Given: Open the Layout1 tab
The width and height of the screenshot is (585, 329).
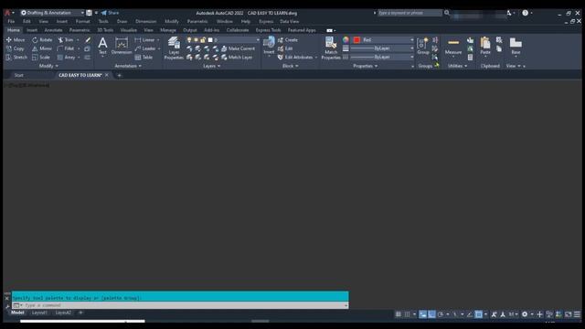Looking at the screenshot, I should 39,313.
